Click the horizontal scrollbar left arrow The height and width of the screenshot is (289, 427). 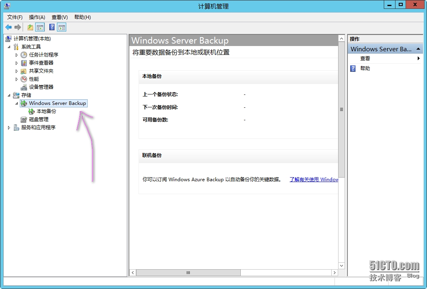click(x=133, y=272)
